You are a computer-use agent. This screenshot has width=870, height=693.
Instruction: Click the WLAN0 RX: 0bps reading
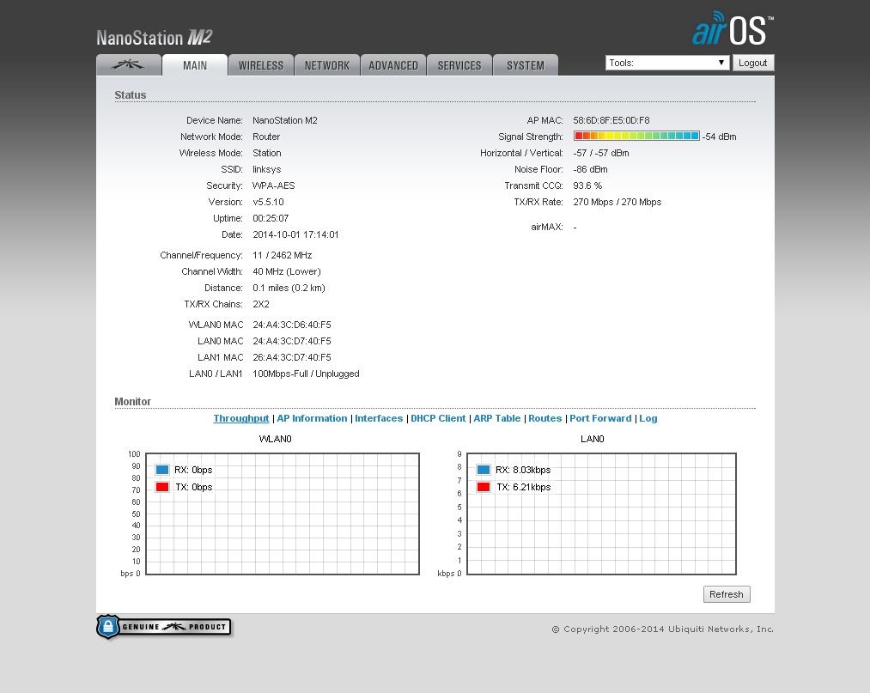193,470
